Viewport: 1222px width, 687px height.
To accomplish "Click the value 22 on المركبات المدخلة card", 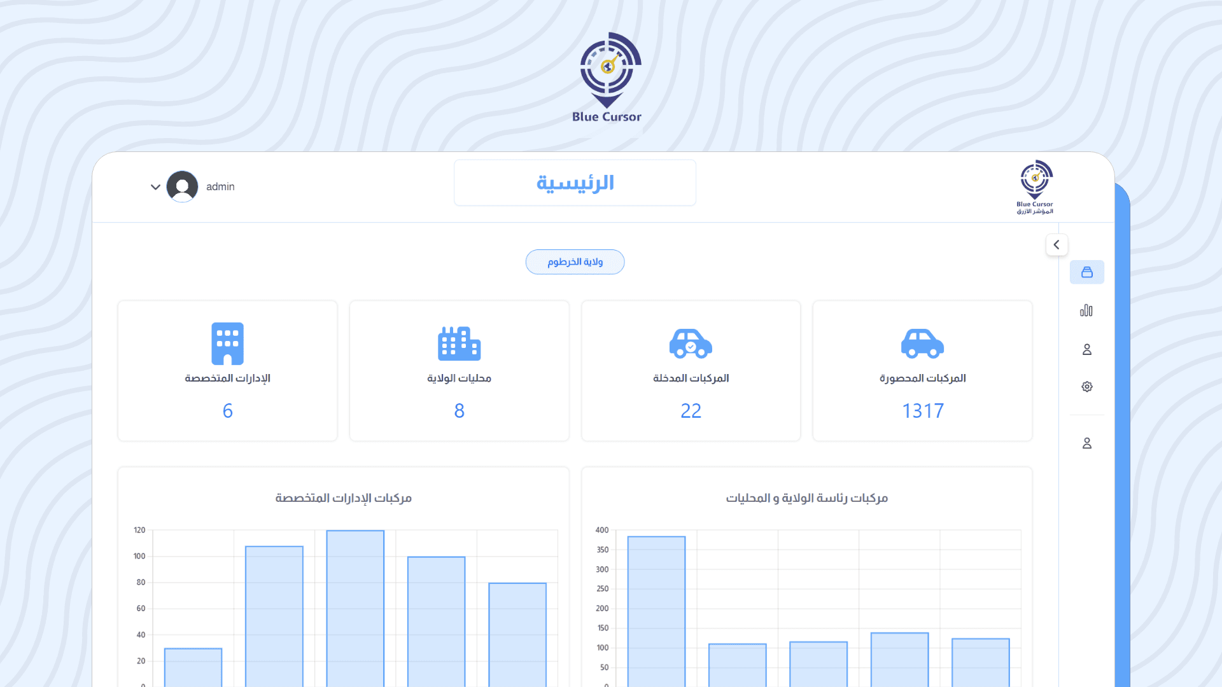I will pos(691,411).
